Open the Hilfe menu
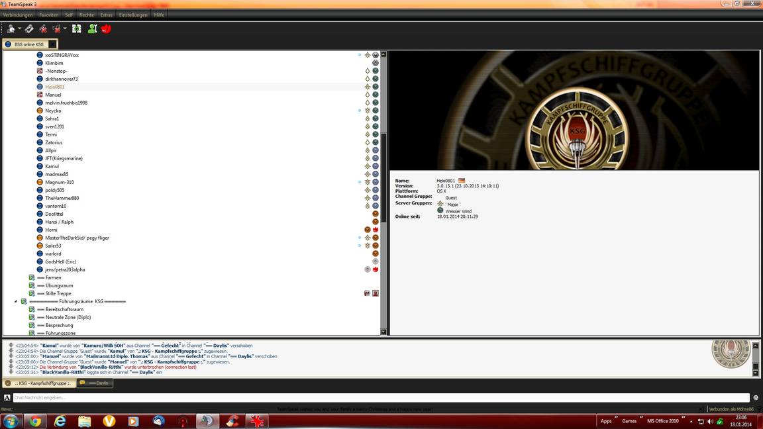Image resolution: width=763 pixels, height=429 pixels. [159, 15]
